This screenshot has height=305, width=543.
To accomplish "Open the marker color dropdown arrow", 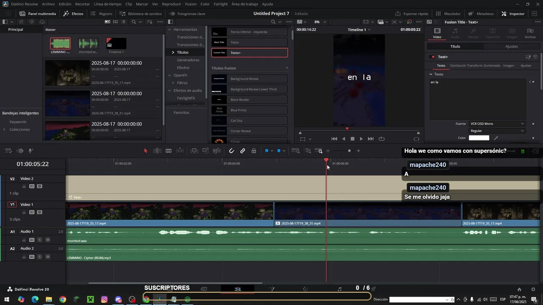I will (x=284, y=151).
